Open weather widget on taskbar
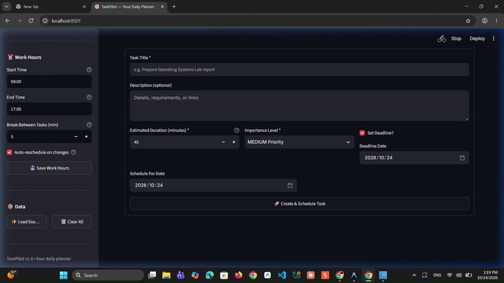This screenshot has width=504, height=283. pos(12,275)
